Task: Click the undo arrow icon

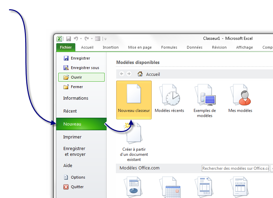Action: click(76, 39)
